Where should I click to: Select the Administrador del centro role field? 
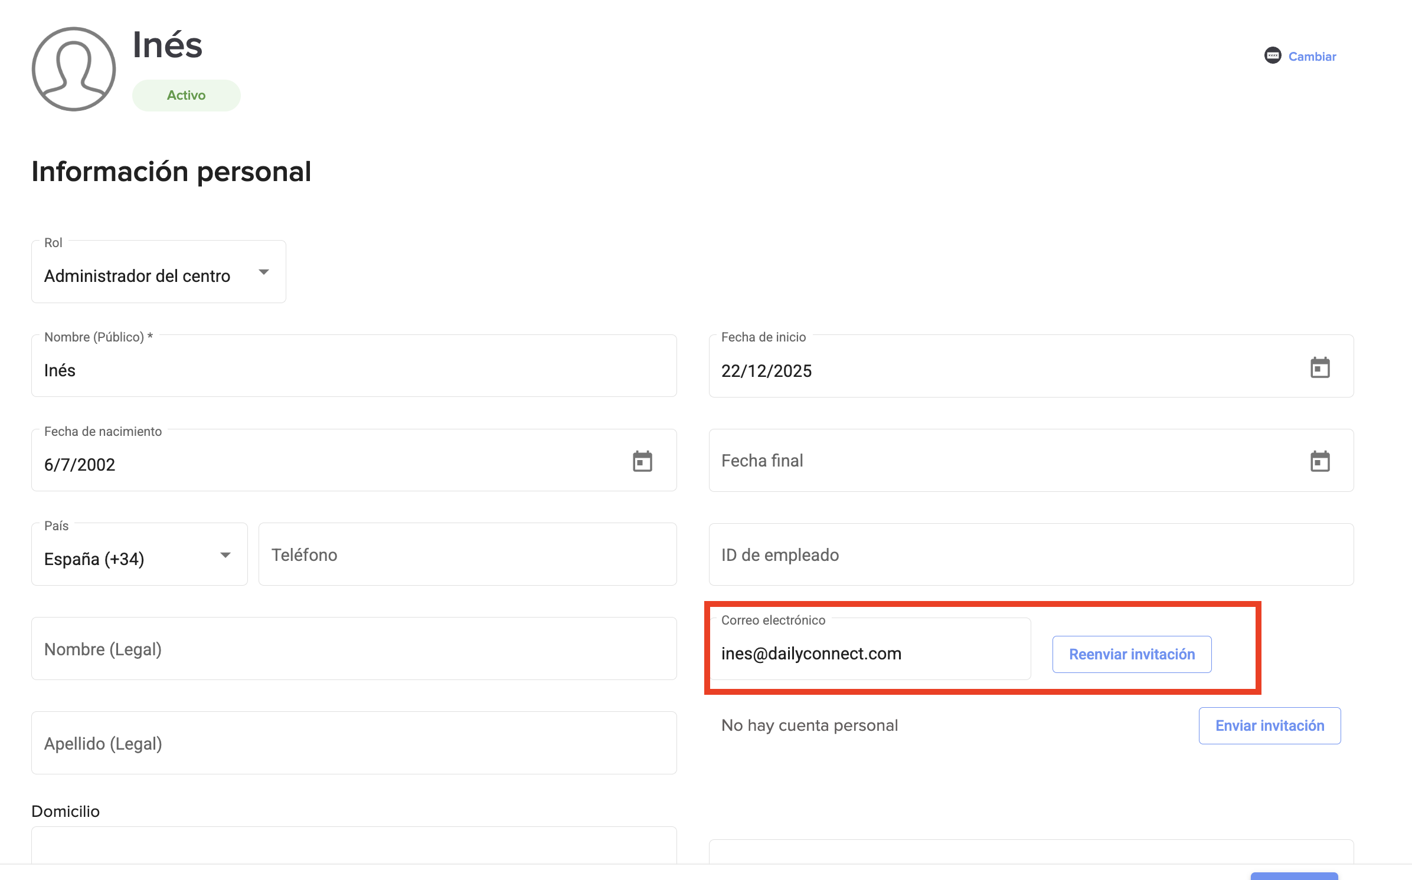pyautogui.click(x=137, y=275)
